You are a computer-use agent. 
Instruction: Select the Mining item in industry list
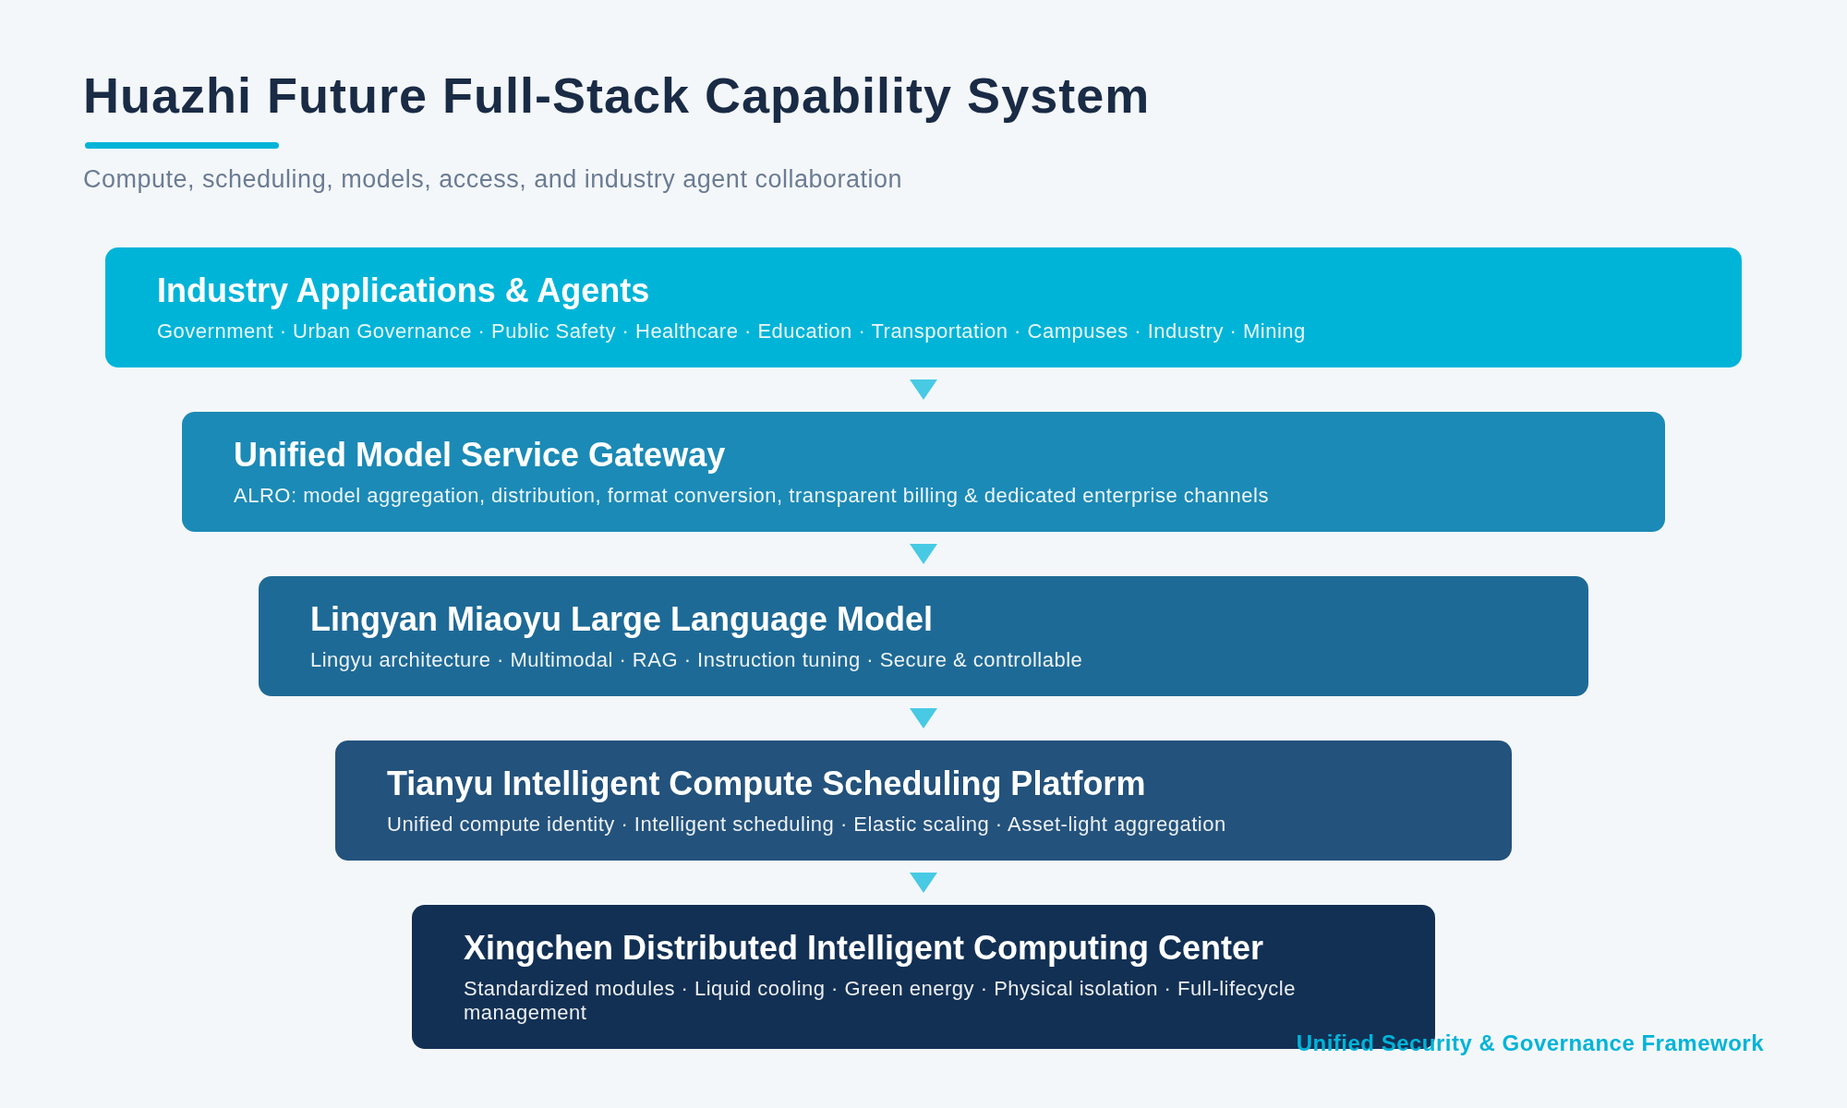1274,331
